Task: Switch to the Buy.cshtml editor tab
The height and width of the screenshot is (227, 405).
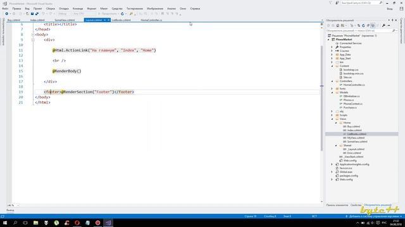Action: tap(14, 20)
